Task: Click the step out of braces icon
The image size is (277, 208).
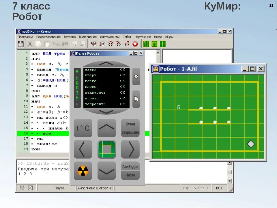Action: click(127, 44)
